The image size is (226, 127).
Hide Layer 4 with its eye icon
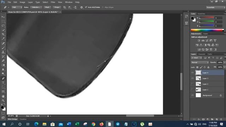[192, 73]
